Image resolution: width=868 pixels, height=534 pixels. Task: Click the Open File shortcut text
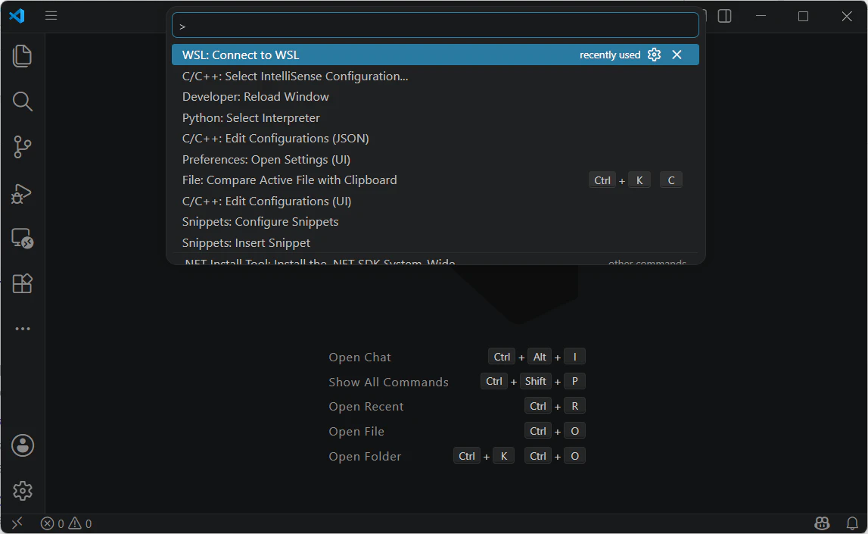click(356, 431)
